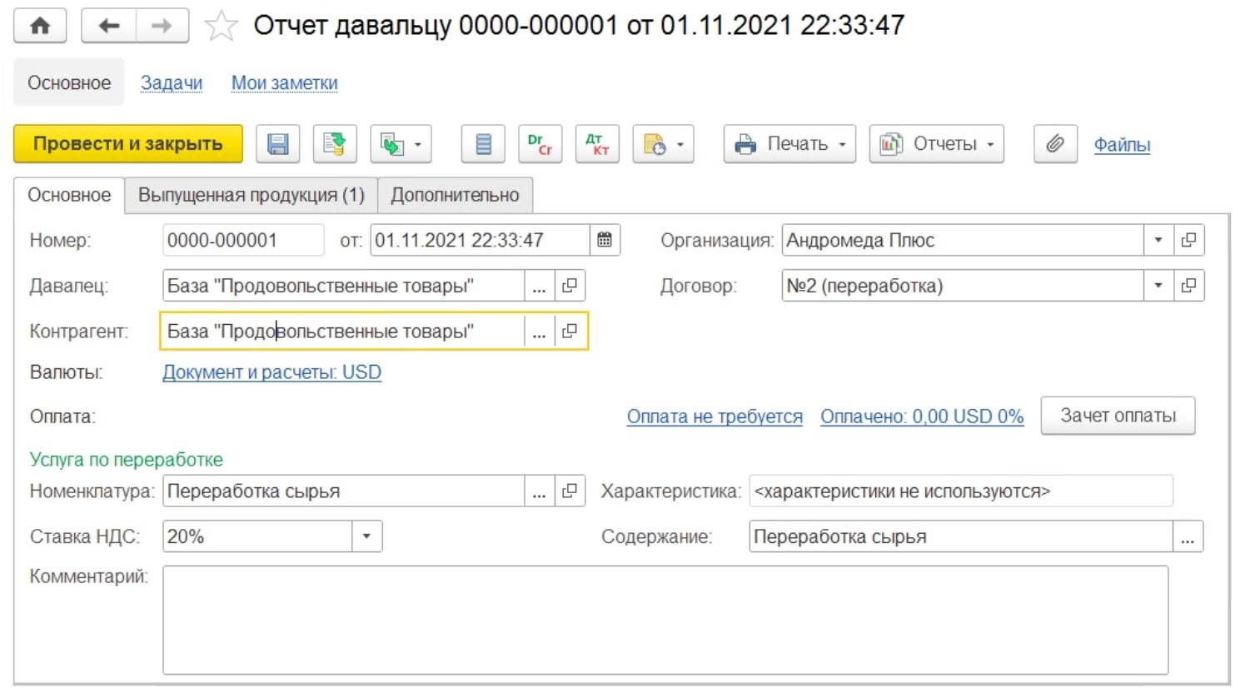Screen dimensions: 1250x698
Task: Open the document with clock icon menu
Action: [664, 144]
